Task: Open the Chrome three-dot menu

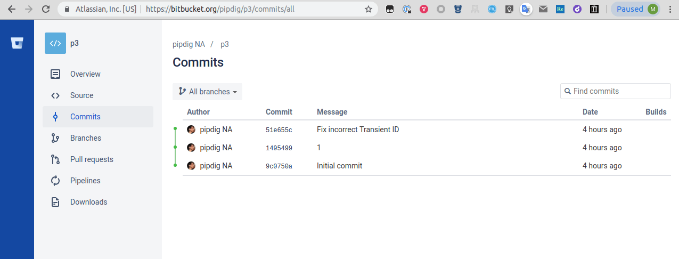Action: pos(670,9)
